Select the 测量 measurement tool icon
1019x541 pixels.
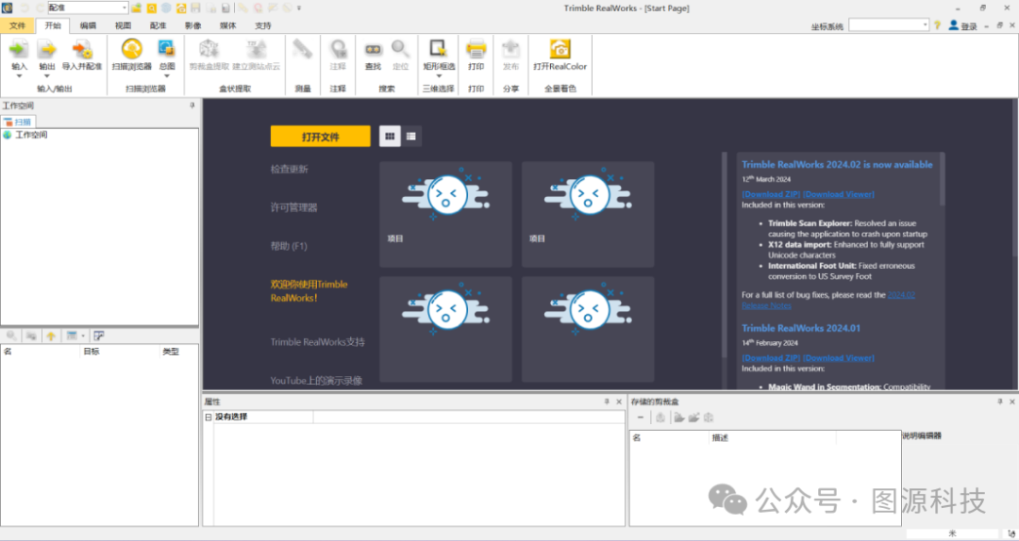(302, 49)
